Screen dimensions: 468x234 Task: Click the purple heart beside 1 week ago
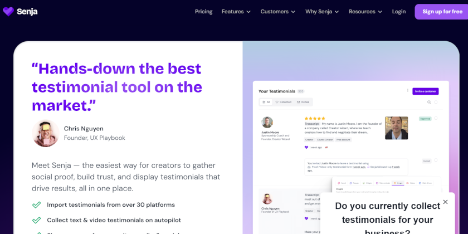(306, 148)
